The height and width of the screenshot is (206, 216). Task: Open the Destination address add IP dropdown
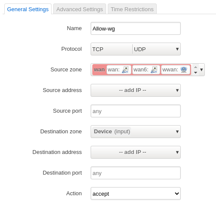pos(136,152)
